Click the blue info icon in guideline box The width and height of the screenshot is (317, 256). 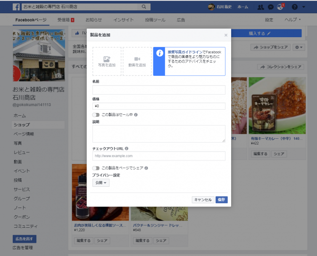click(x=159, y=53)
